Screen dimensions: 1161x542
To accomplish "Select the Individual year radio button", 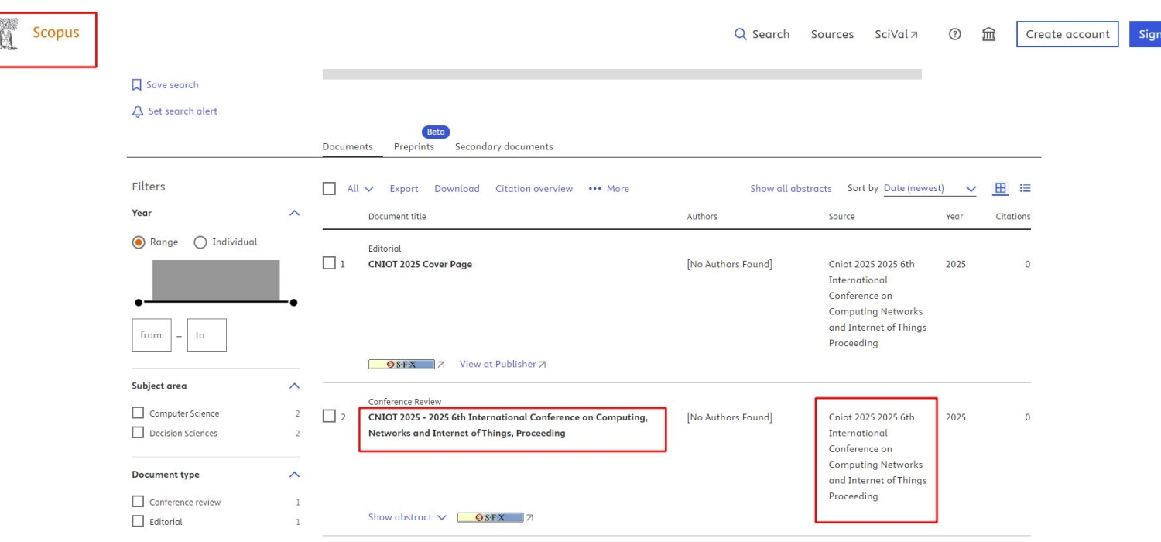I will click(x=200, y=242).
